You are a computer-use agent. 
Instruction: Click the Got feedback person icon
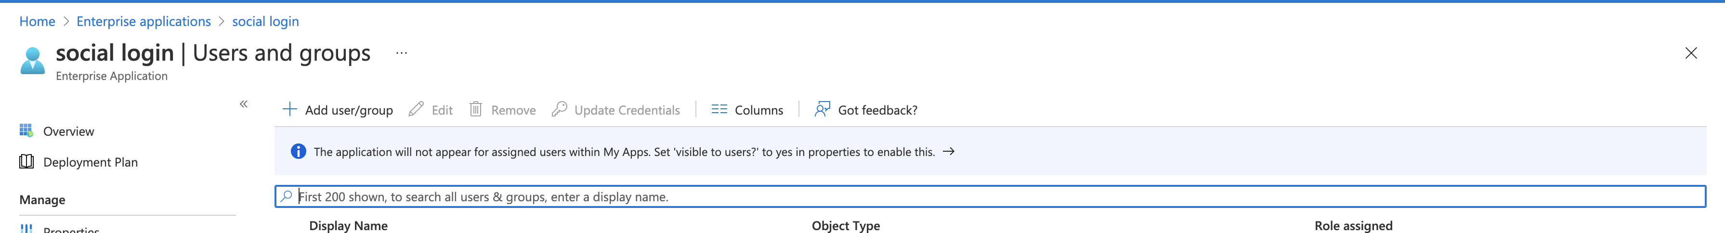(x=822, y=109)
